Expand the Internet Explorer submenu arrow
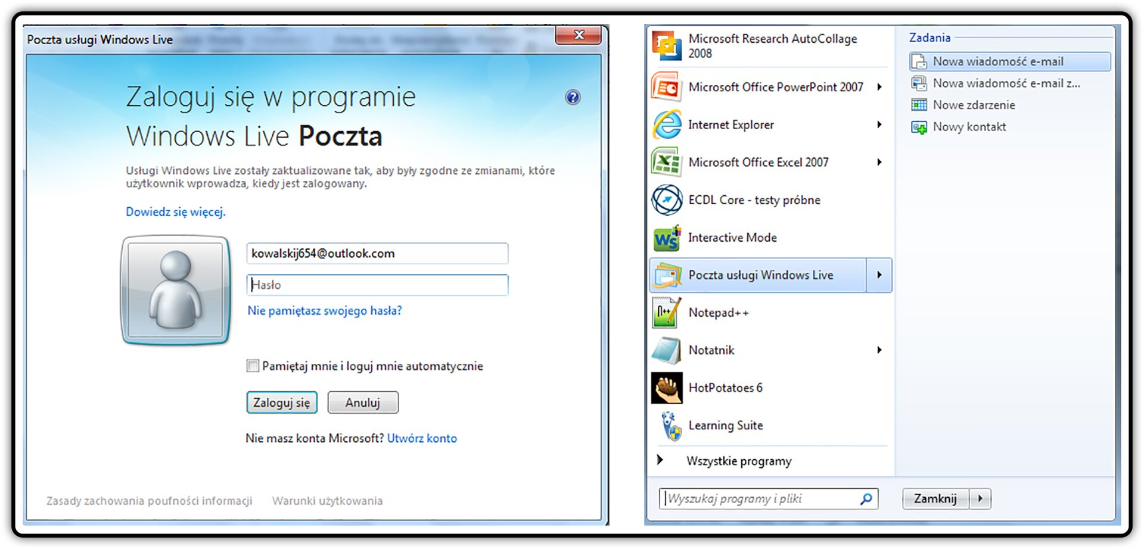Viewport: 1144px width, 549px height. (x=879, y=124)
